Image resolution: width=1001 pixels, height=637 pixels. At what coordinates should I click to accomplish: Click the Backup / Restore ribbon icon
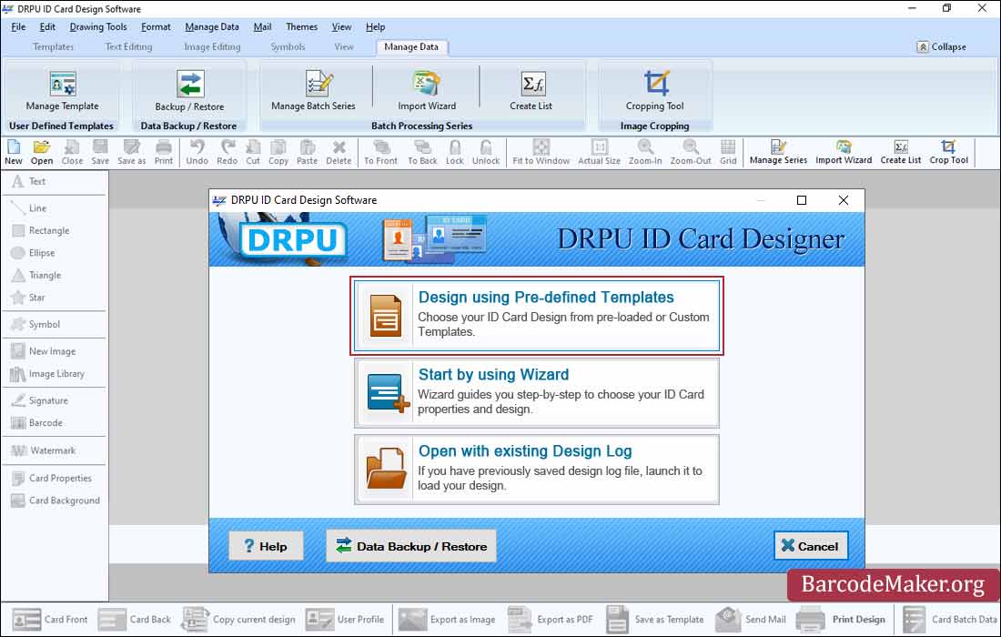click(189, 91)
